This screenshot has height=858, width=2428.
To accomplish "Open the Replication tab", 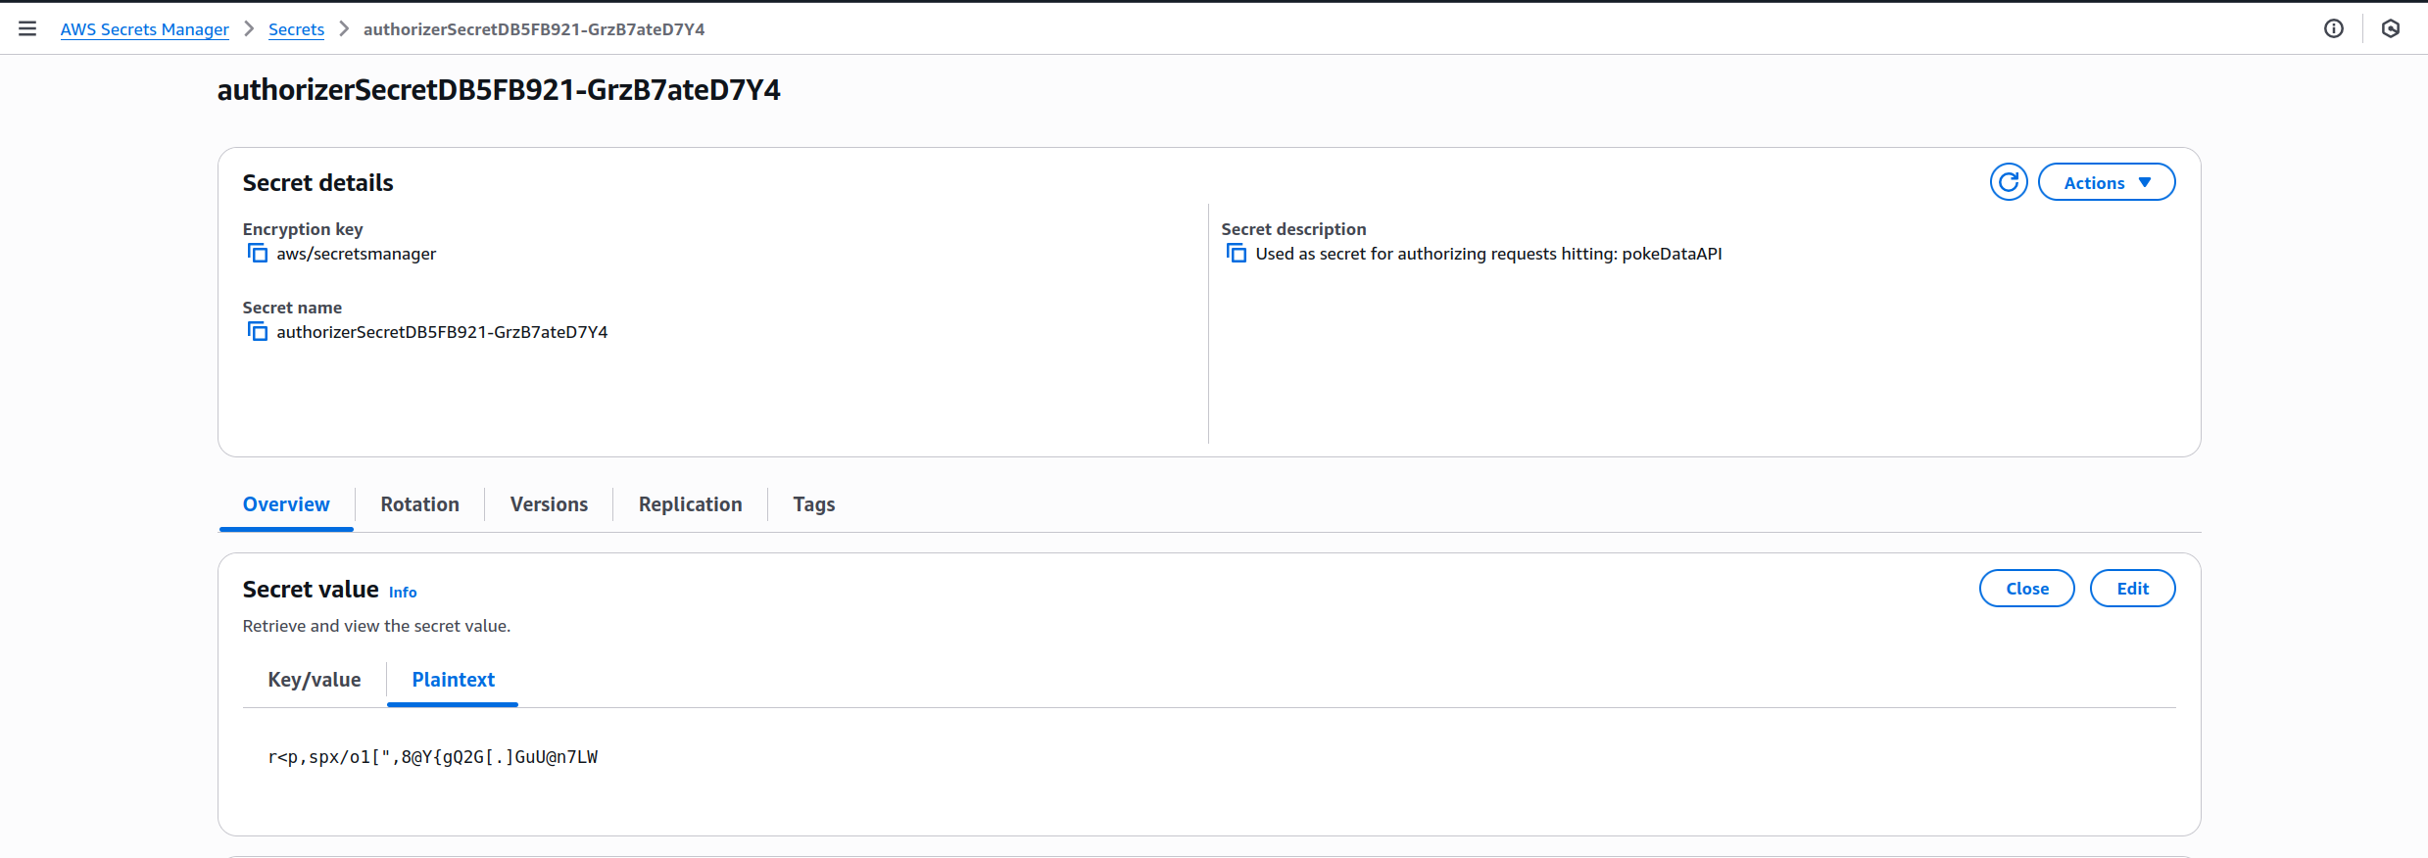I will click(690, 504).
